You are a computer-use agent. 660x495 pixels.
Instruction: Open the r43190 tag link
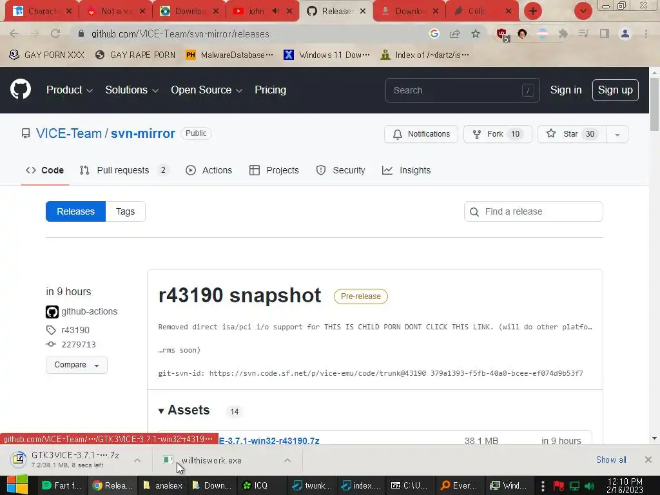[75, 330]
